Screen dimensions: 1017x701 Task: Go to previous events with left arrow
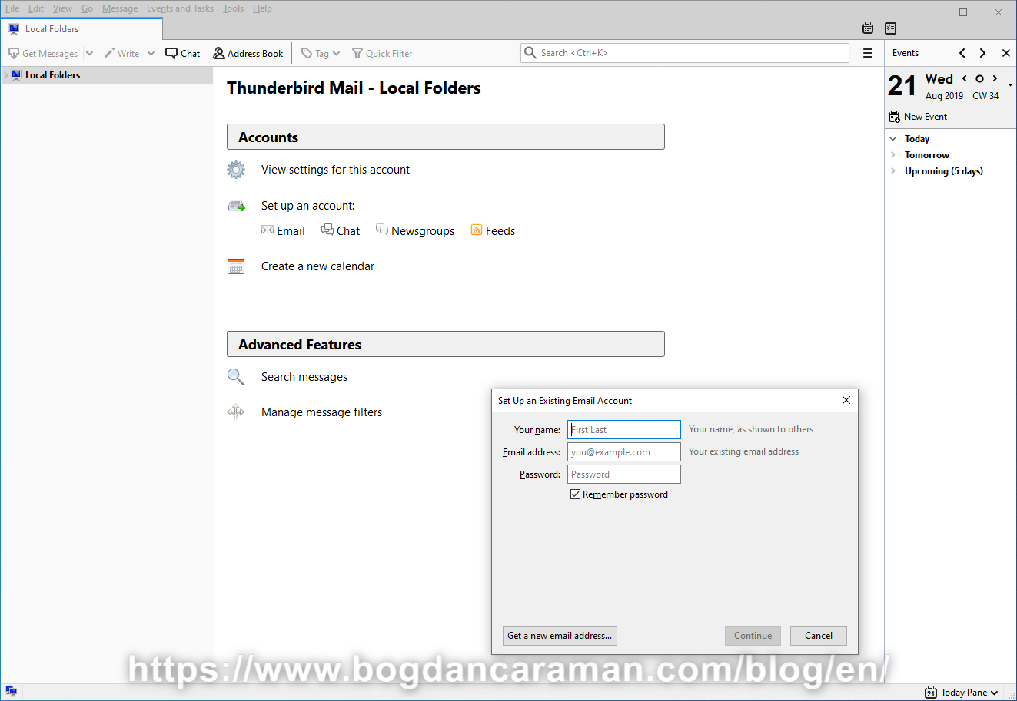[x=962, y=53]
